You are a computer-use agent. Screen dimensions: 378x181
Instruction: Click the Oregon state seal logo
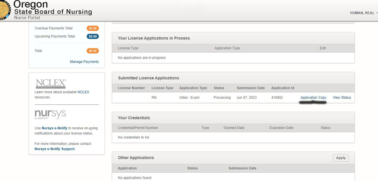pyautogui.click(x=5, y=10)
